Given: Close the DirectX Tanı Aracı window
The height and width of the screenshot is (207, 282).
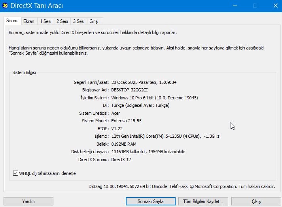Looking at the screenshot, I should (x=275, y=6).
